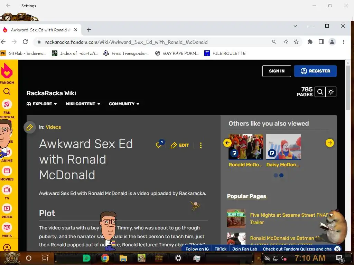Image resolution: width=354 pixels, height=265 pixels.
Task: Click the TikTok banner link
Action: [x=220, y=249]
